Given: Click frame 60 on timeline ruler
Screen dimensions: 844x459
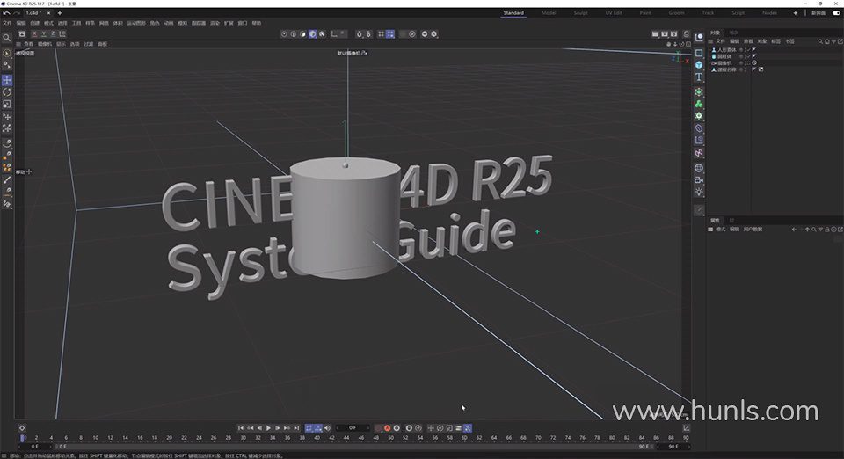Looking at the screenshot, I should 464,438.
